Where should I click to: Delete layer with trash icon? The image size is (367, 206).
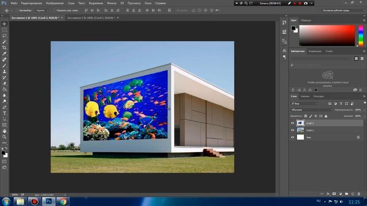[359, 194]
